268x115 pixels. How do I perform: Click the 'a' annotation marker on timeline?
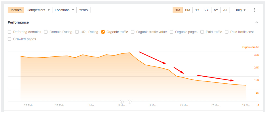point(122,102)
